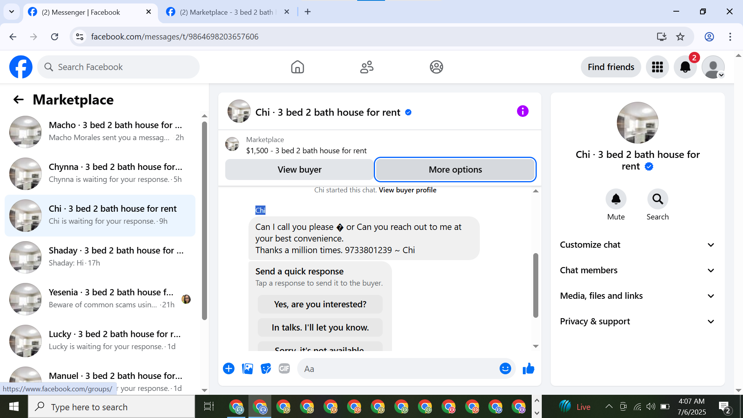The width and height of the screenshot is (743, 418).
Task: Open Chrome three-dot menu
Action: 730,37
